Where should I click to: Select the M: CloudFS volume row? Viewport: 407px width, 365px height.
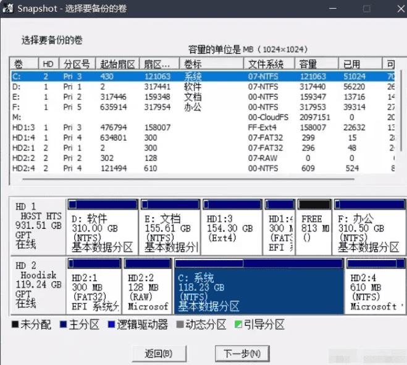tap(203, 117)
